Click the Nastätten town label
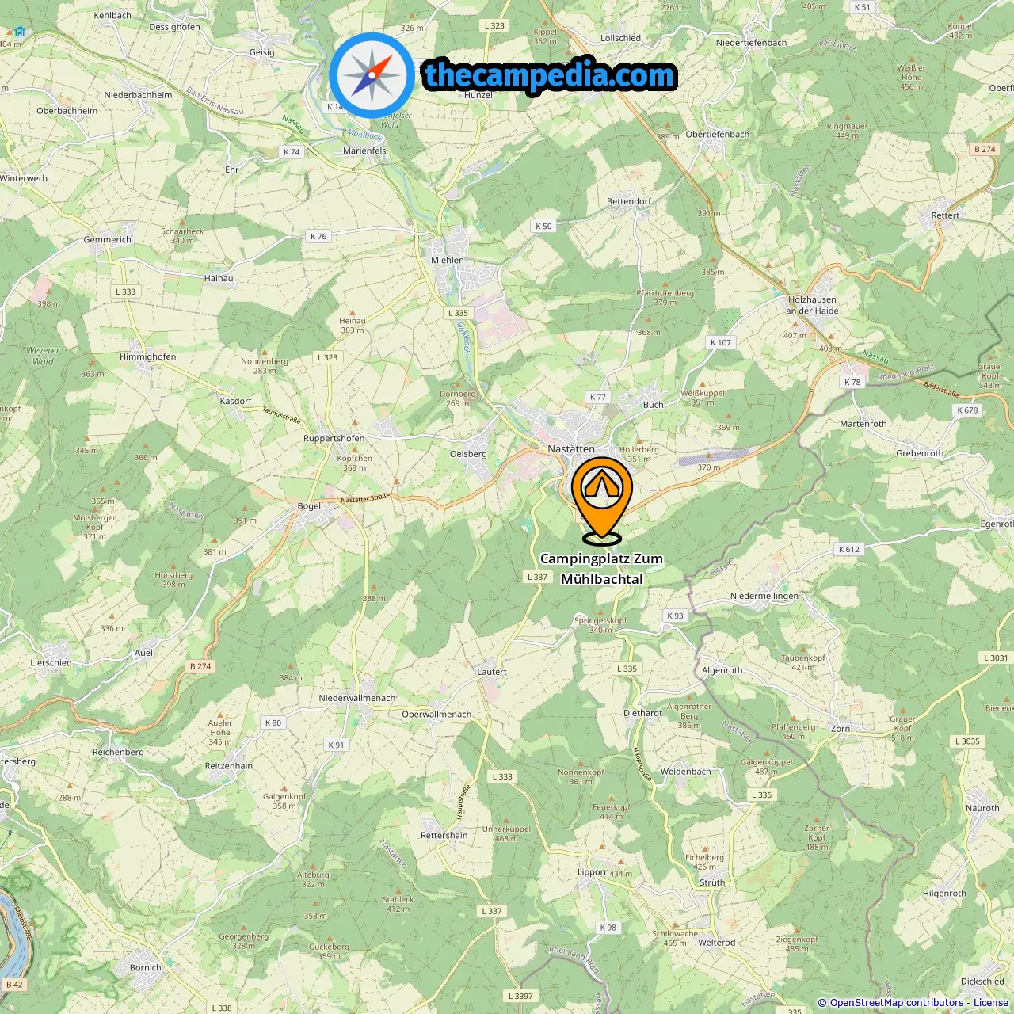Viewport: 1014px width, 1014px height. click(571, 448)
